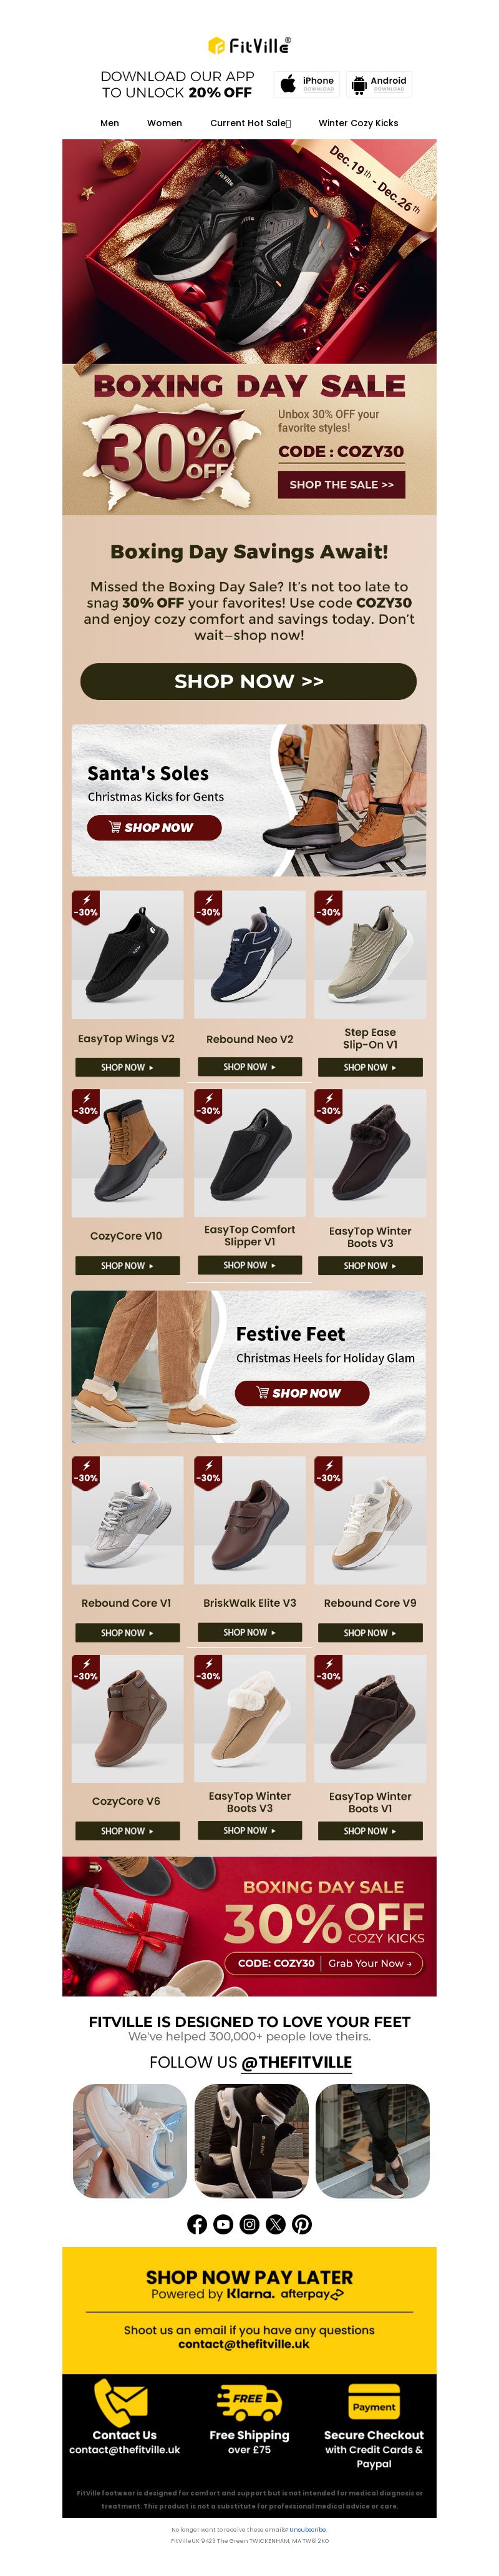Screen dimensions: 499x2576
Task: Click the CozyCore V10 boot thumbnail
Action: pos(128,1152)
